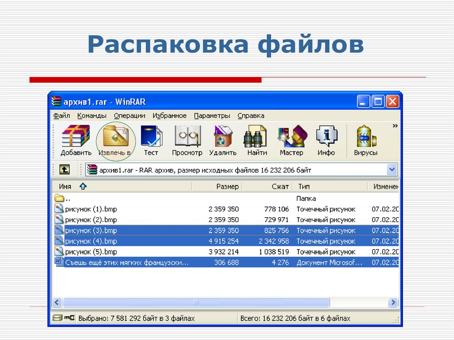
Task: Click the Добавить (Add) toolbar icon
Action: (x=76, y=140)
